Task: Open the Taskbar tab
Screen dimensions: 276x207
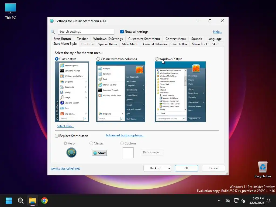Action: coord(82,39)
